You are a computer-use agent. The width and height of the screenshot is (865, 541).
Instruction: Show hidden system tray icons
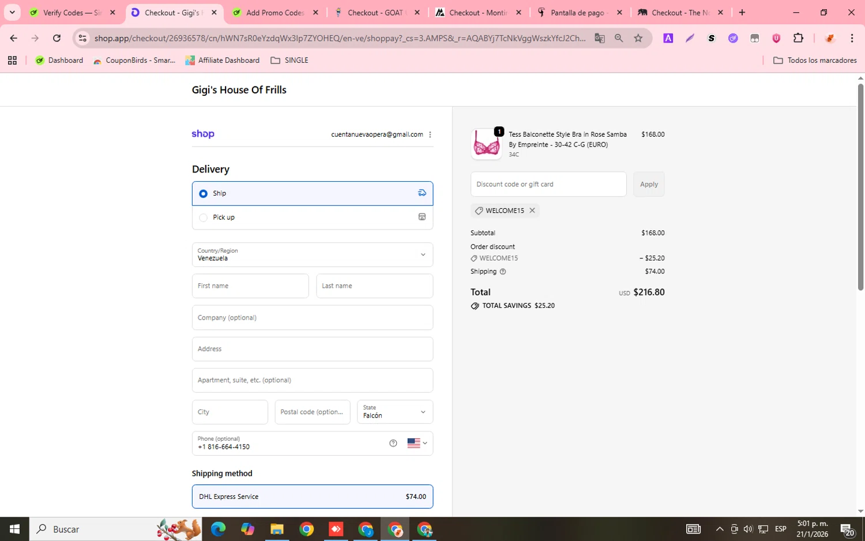[x=720, y=529]
